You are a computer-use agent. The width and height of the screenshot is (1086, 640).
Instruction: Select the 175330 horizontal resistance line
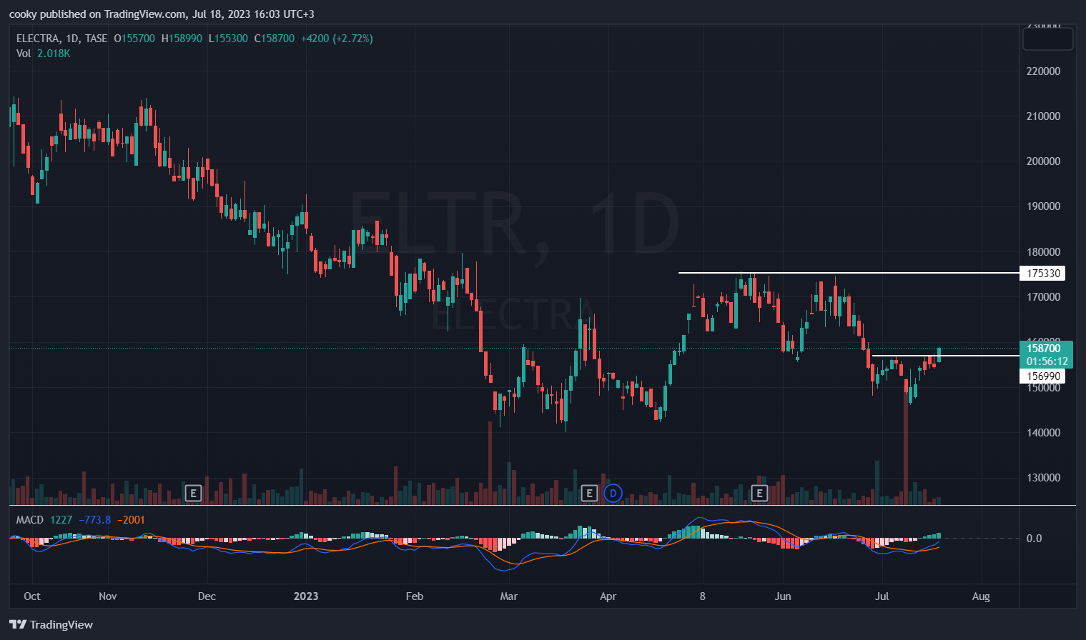[x=849, y=273]
